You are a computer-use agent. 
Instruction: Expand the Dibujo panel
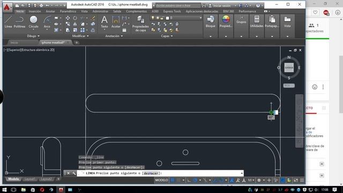pos(33,36)
